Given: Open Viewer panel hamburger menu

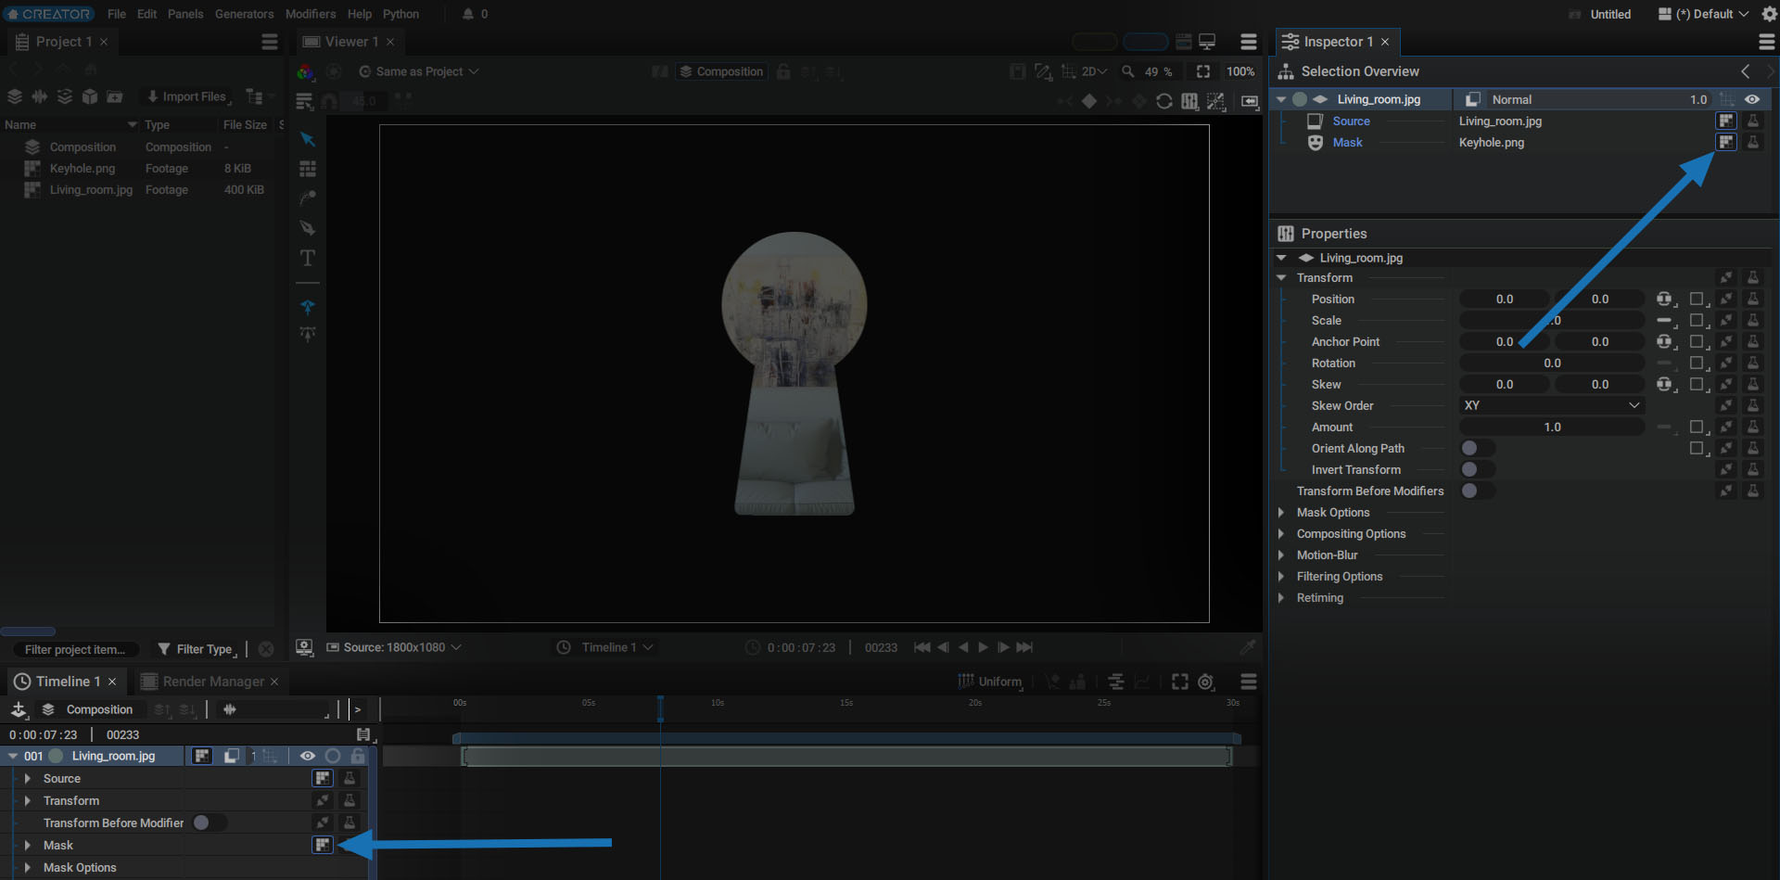Looking at the screenshot, I should coord(1249,42).
